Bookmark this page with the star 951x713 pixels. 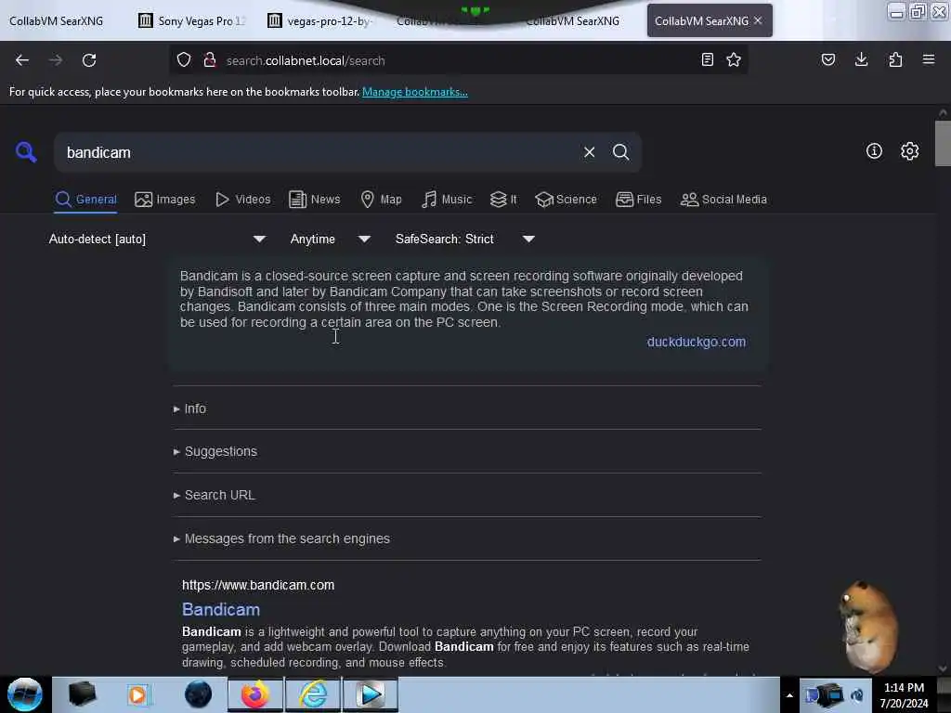(734, 60)
